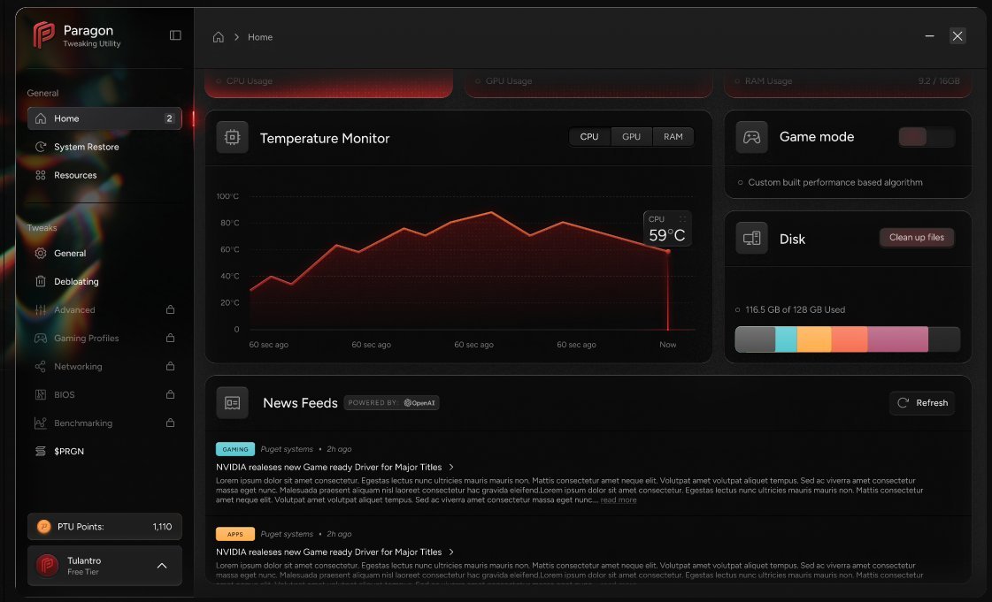Open the Debloating section
This screenshot has width=992, height=602.
(104, 282)
